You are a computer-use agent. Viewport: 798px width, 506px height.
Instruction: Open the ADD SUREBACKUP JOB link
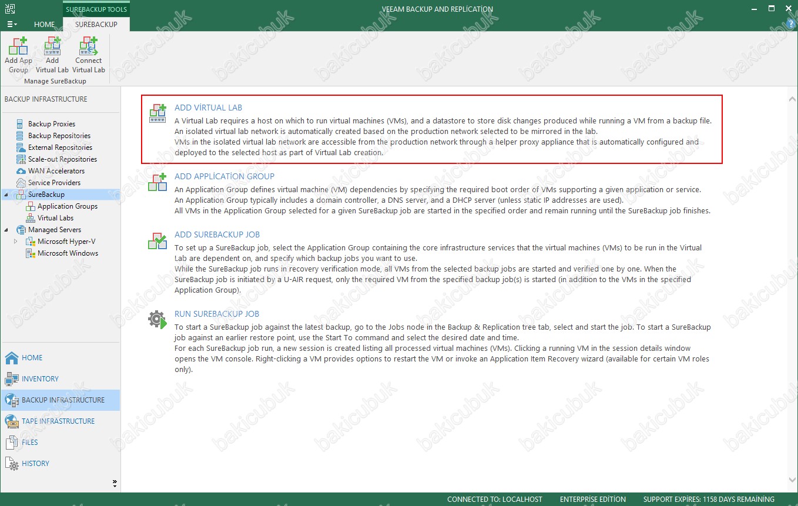pyautogui.click(x=217, y=234)
